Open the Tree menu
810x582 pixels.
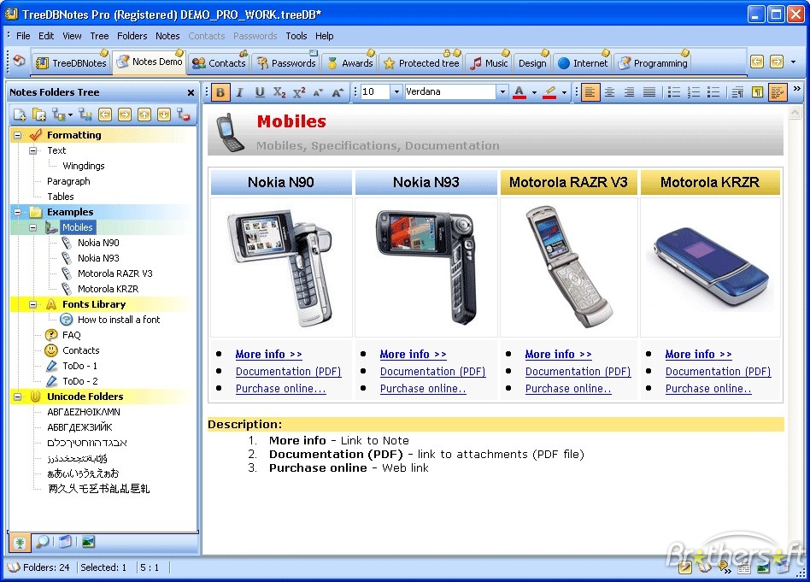pos(99,36)
